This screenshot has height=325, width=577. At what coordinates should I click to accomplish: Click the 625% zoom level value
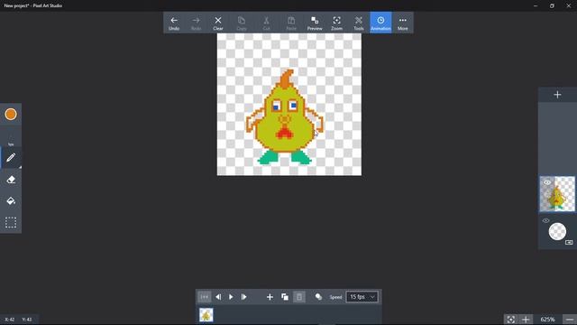547,320
